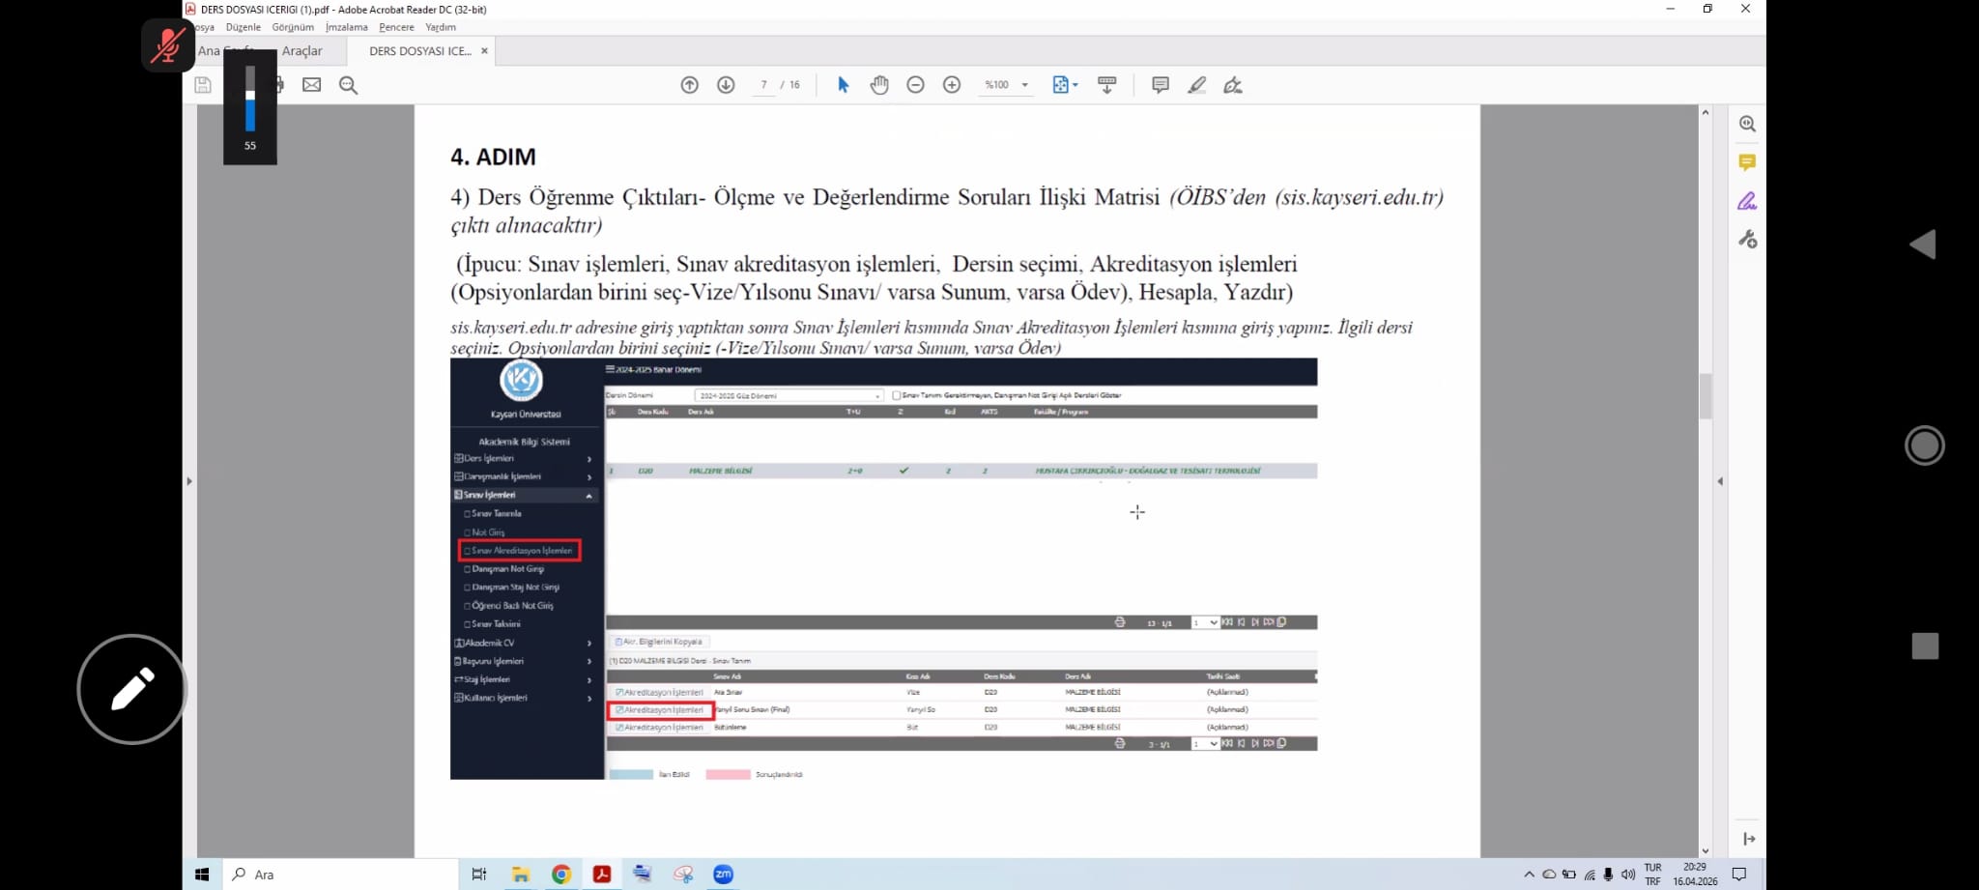Expand the left navigation pane arrow
The height and width of the screenshot is (890, 1979).
click(189, 480)
